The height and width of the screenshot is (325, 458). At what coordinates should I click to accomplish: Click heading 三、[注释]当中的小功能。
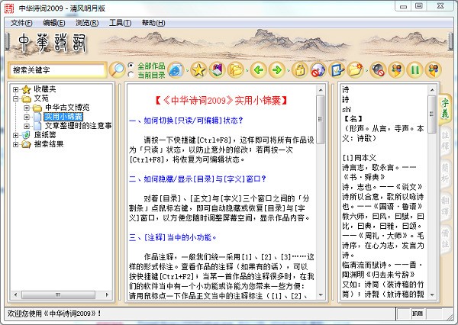pos(173,237)
